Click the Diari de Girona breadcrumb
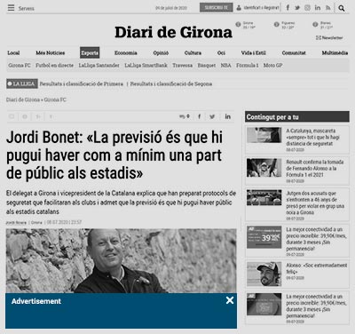 23,99
